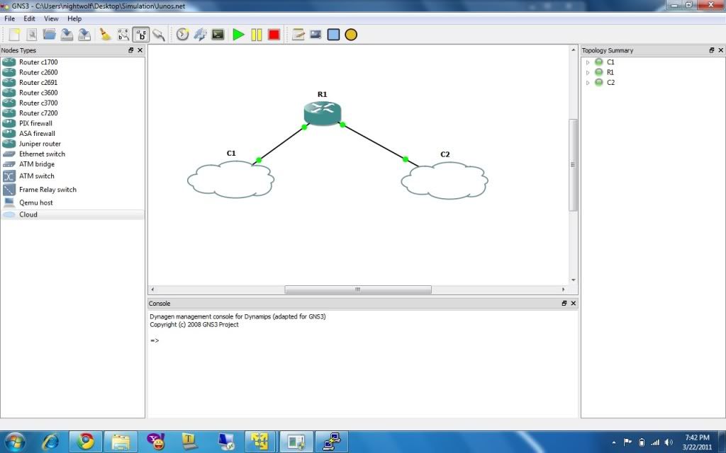Open the Edit menu
The image size is (726, 453).
pyautogui.click(x=29, y=18)
